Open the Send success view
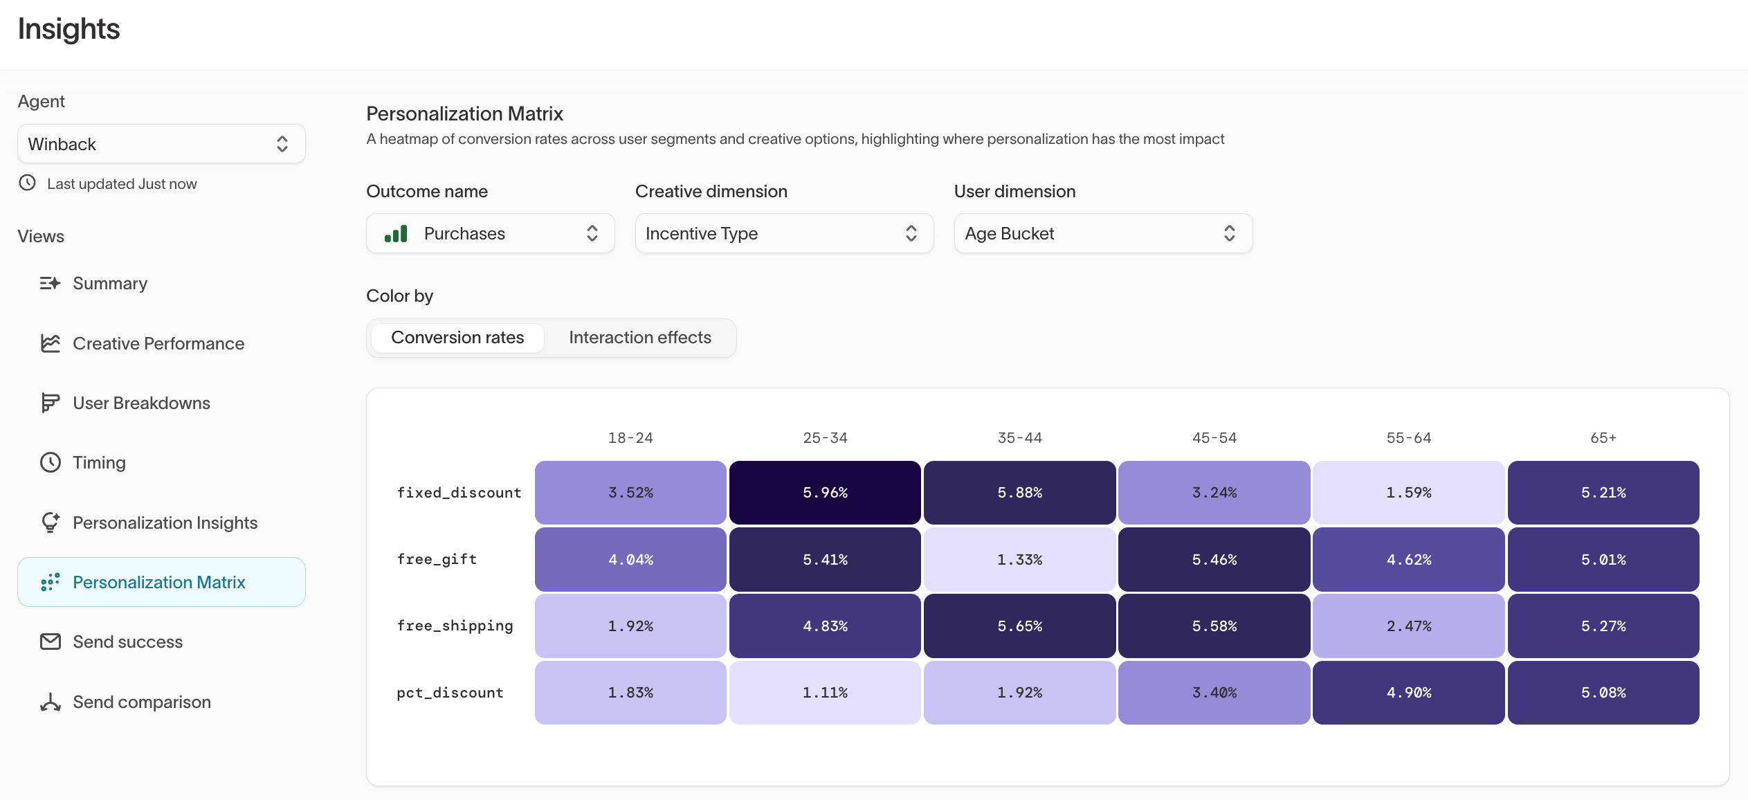1748x800 pixels. pos(161,642)
